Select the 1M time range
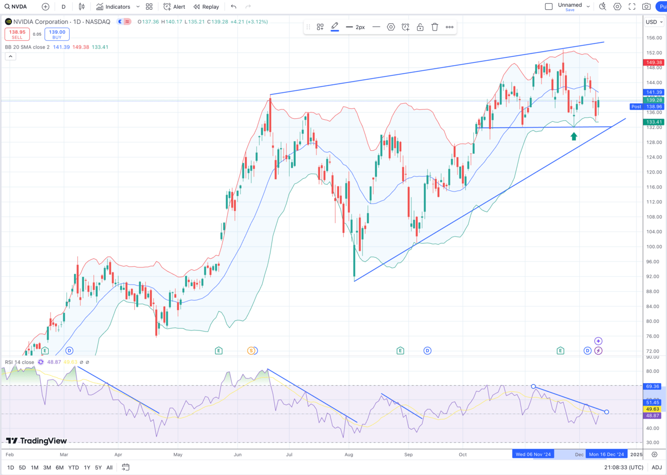 pyautogui.click(x=35, y=468)
